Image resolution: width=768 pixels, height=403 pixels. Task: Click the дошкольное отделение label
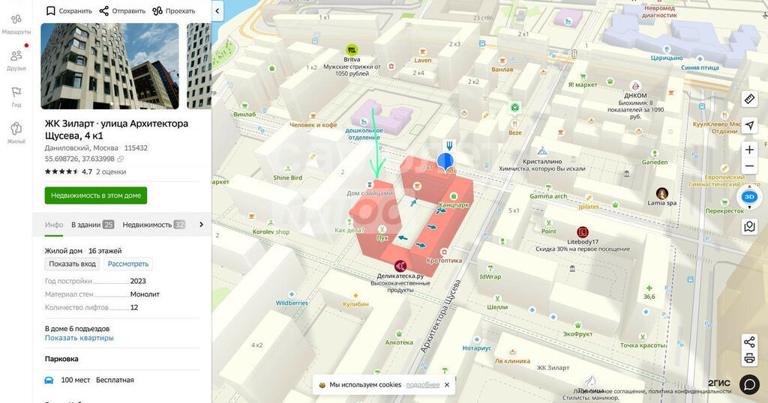point(364,134)
